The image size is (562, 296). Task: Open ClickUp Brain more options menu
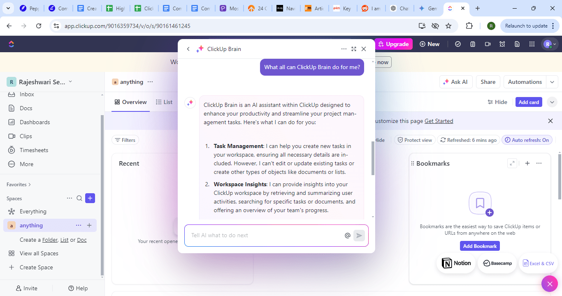[x=344, y=49]
